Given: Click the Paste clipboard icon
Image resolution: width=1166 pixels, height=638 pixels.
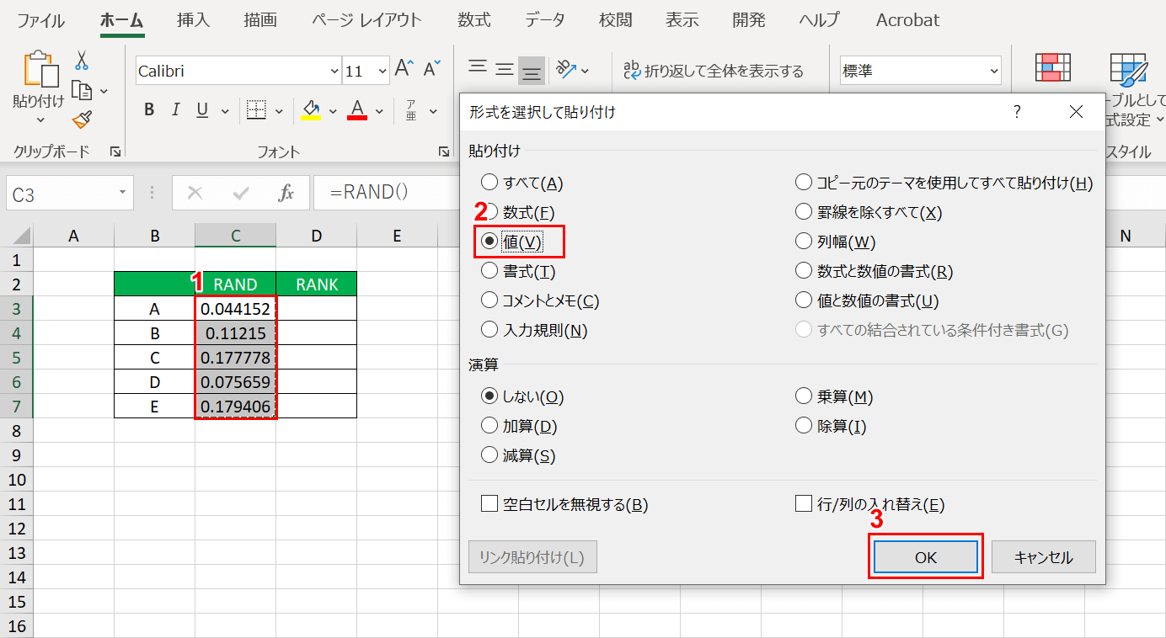Looking at the screenshot, I should pos(40,69).
